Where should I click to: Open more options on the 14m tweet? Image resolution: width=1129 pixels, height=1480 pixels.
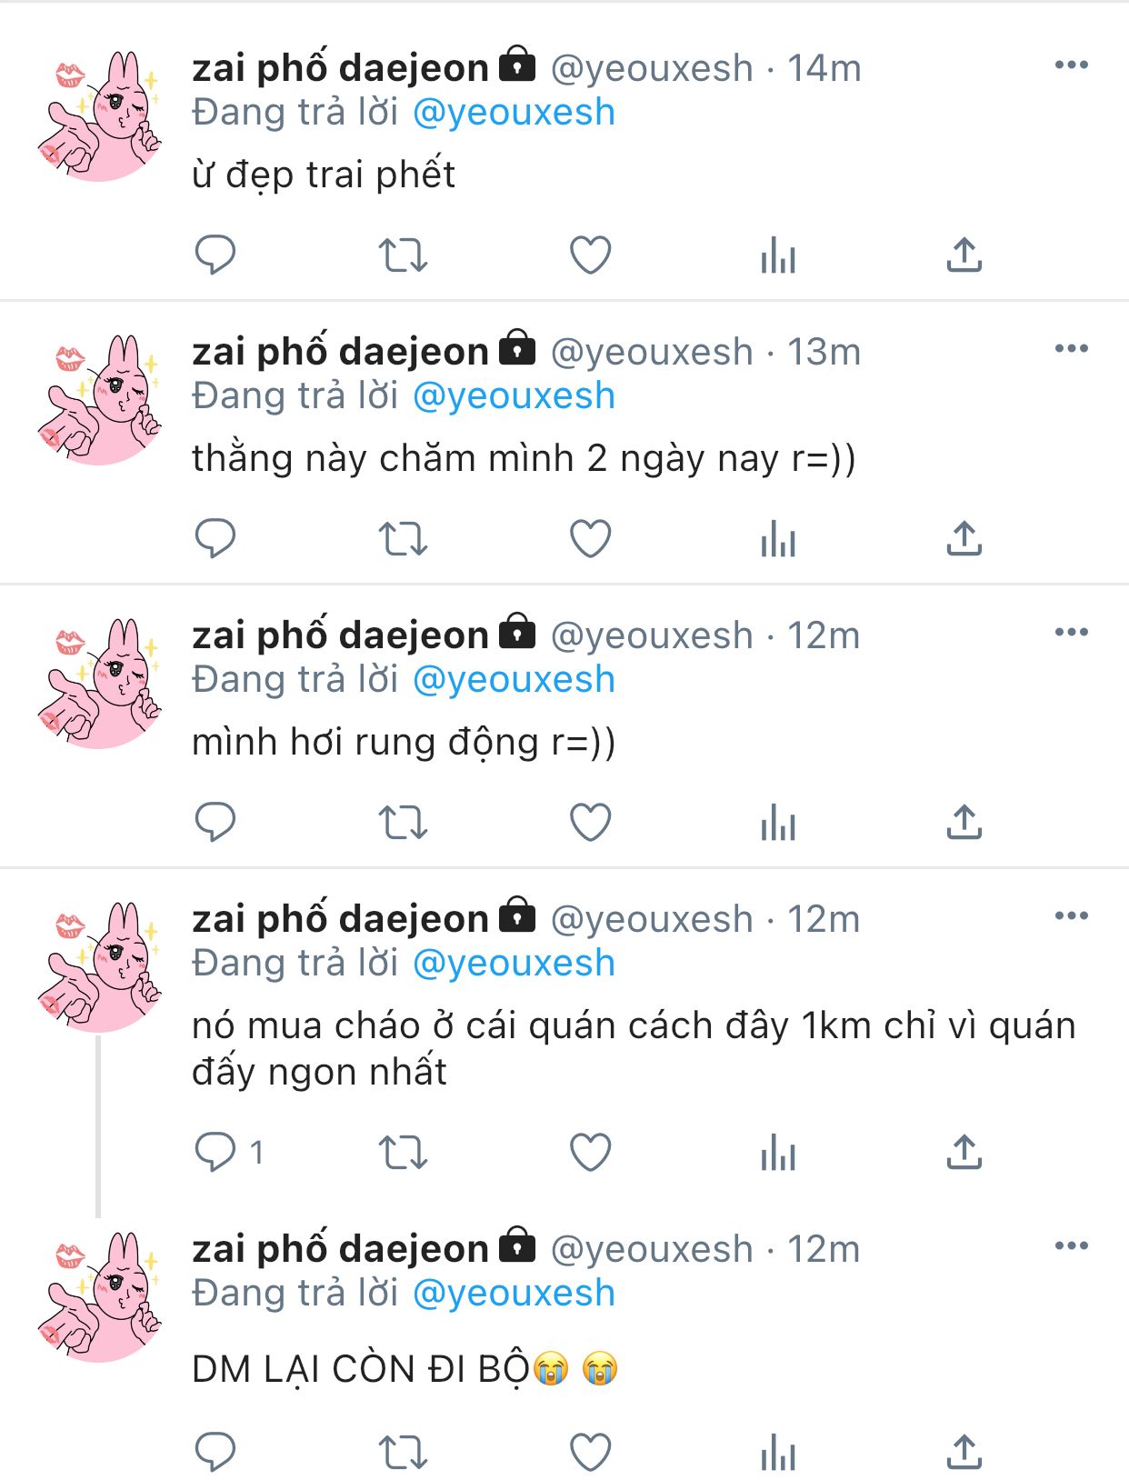coord(1072,65)
